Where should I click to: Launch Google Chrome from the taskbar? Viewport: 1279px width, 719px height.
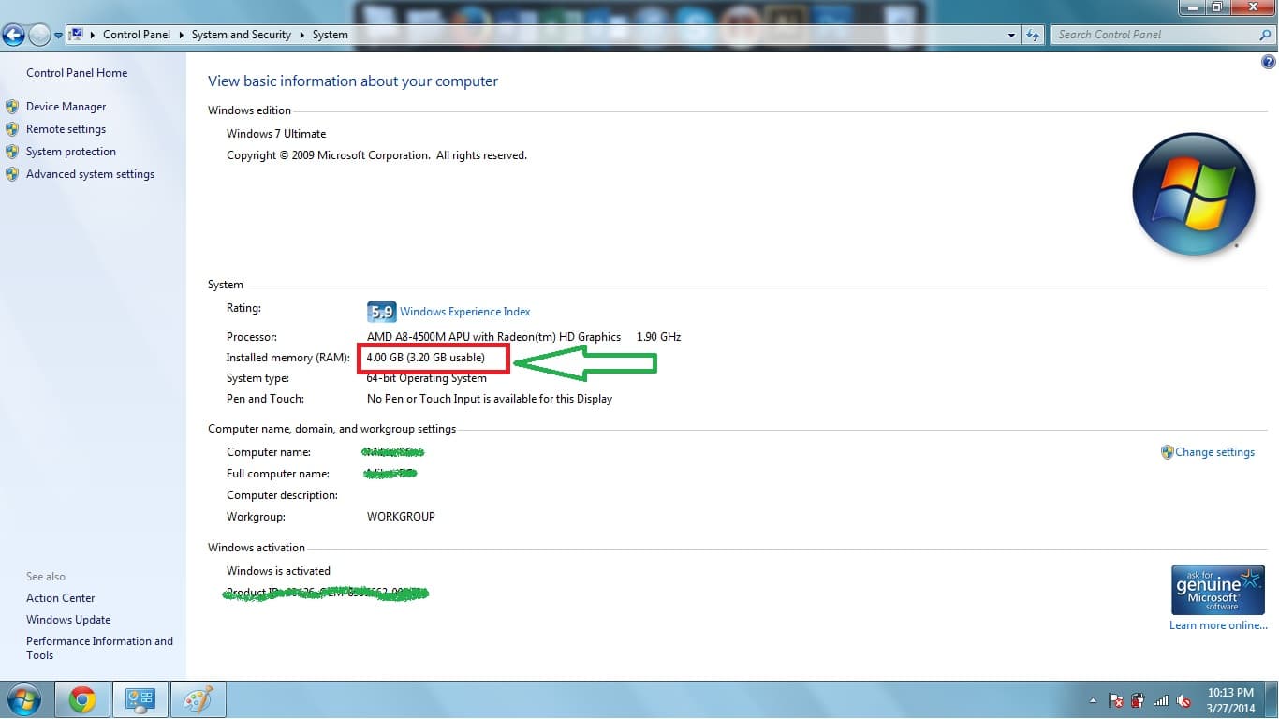point(82,699)
